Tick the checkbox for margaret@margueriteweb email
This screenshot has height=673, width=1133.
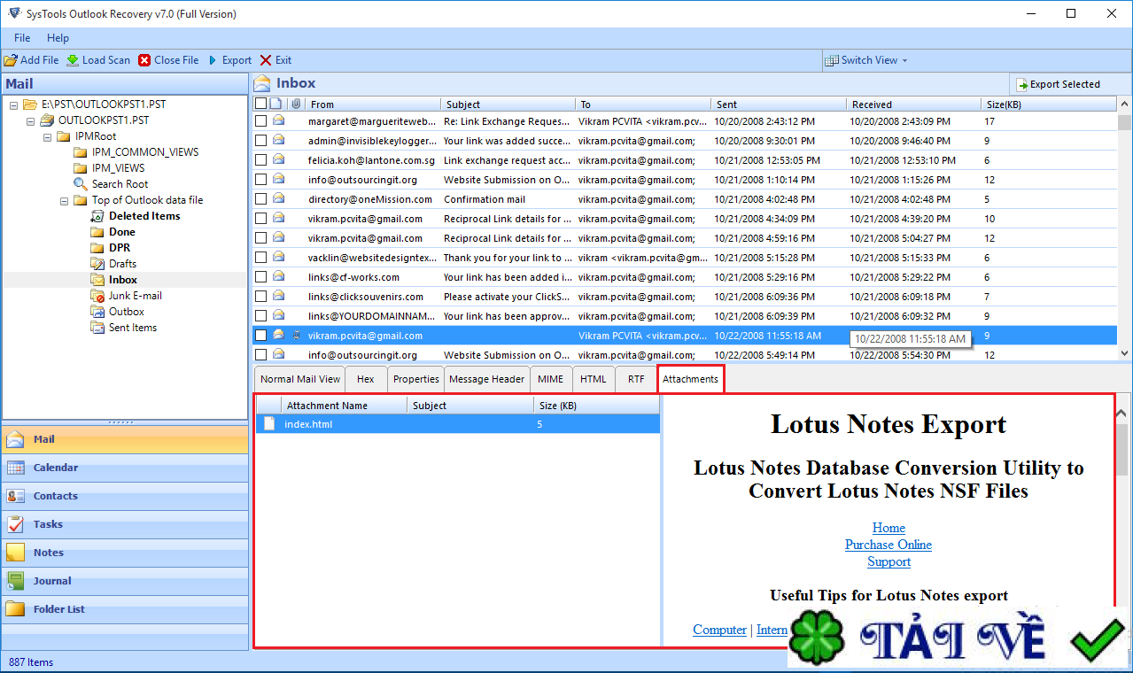tap(261, 121)
